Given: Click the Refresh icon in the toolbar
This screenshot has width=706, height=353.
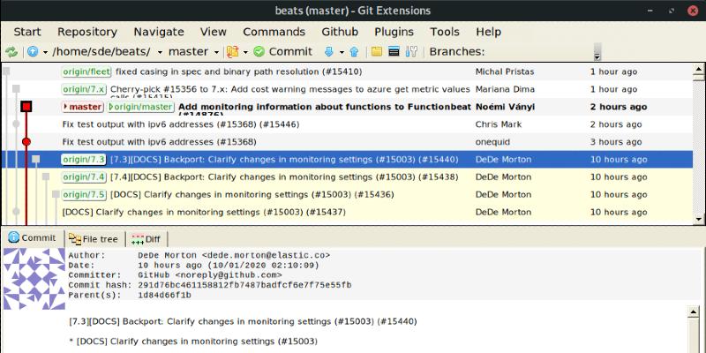Looking at the screenshot, I should tap(11, 51).
